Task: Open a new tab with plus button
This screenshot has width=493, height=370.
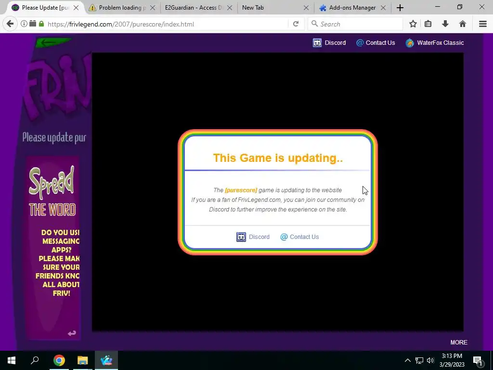Action: click(400, 8)
